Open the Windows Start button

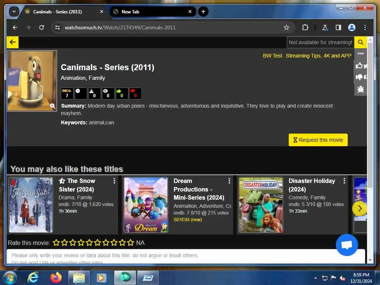click(x=10, y=278)
